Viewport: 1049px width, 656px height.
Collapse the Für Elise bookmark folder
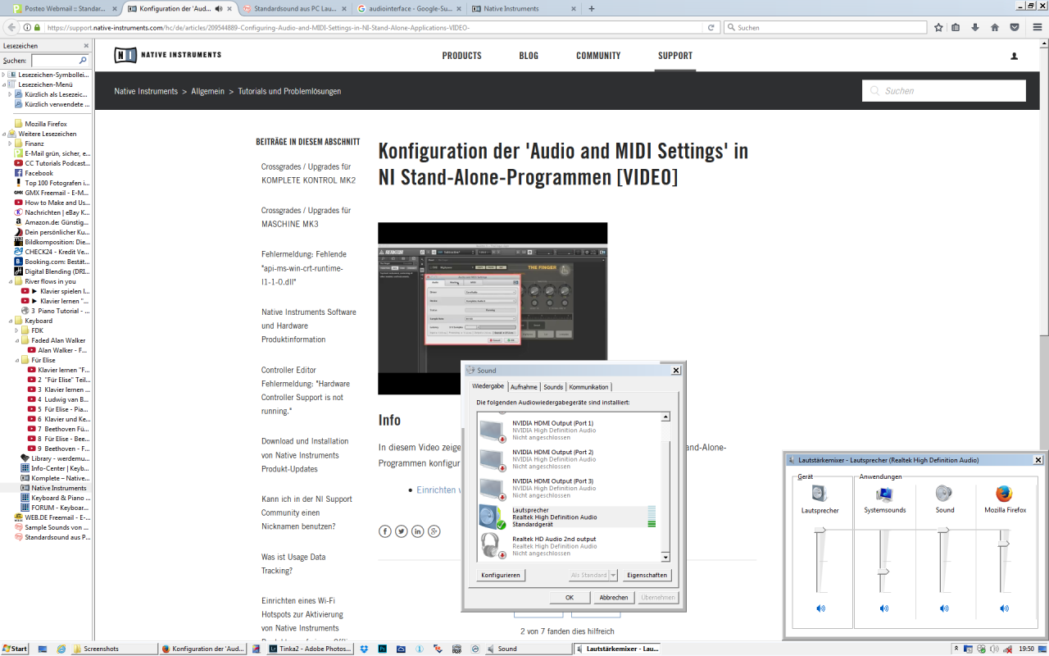click(17, 360)
